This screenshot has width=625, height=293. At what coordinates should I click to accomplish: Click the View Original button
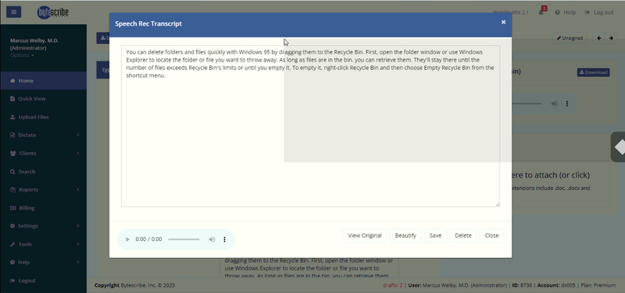point(364,235)
